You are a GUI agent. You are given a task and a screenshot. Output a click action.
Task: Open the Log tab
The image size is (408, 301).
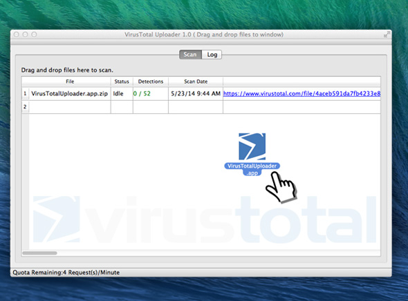[212, 55]
